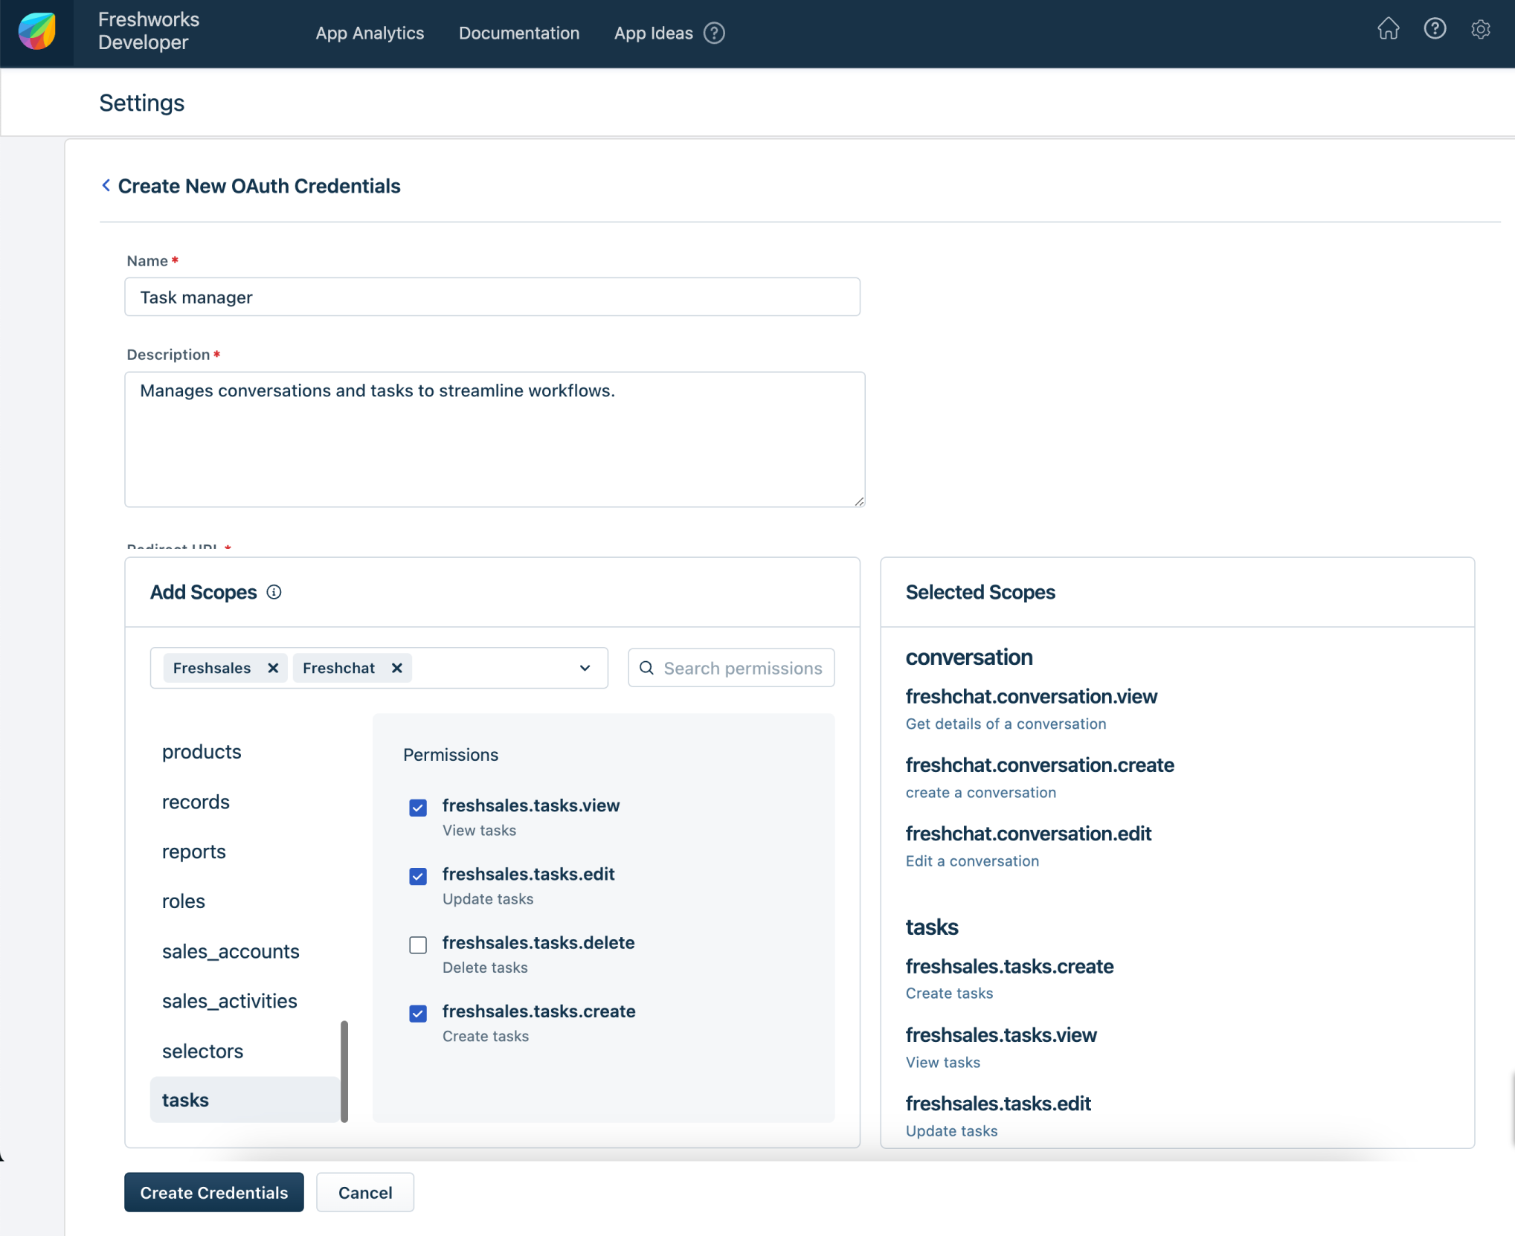The image size is (1515, 1236).
Task: Open the help question mark icon, top right
Action: point(1435,29)
